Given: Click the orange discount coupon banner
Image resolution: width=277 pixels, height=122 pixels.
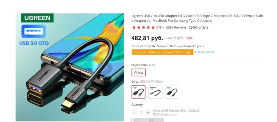Looking at the screenshot, I should (163, 52).
